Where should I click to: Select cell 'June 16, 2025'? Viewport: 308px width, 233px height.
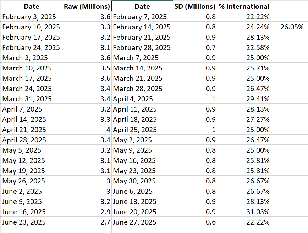pos(32,212)
